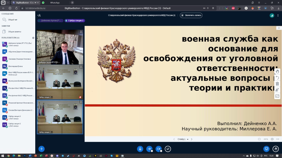Fullscreen the bottom СфКру секция webcam
Image resolution: width=282 pixels, height=158 pixels.
[81, 102]
